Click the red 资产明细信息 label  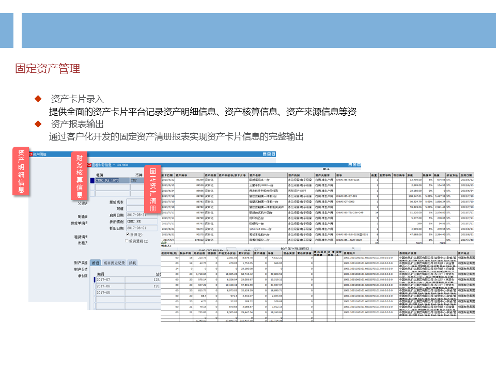click(x=21, y=171)
